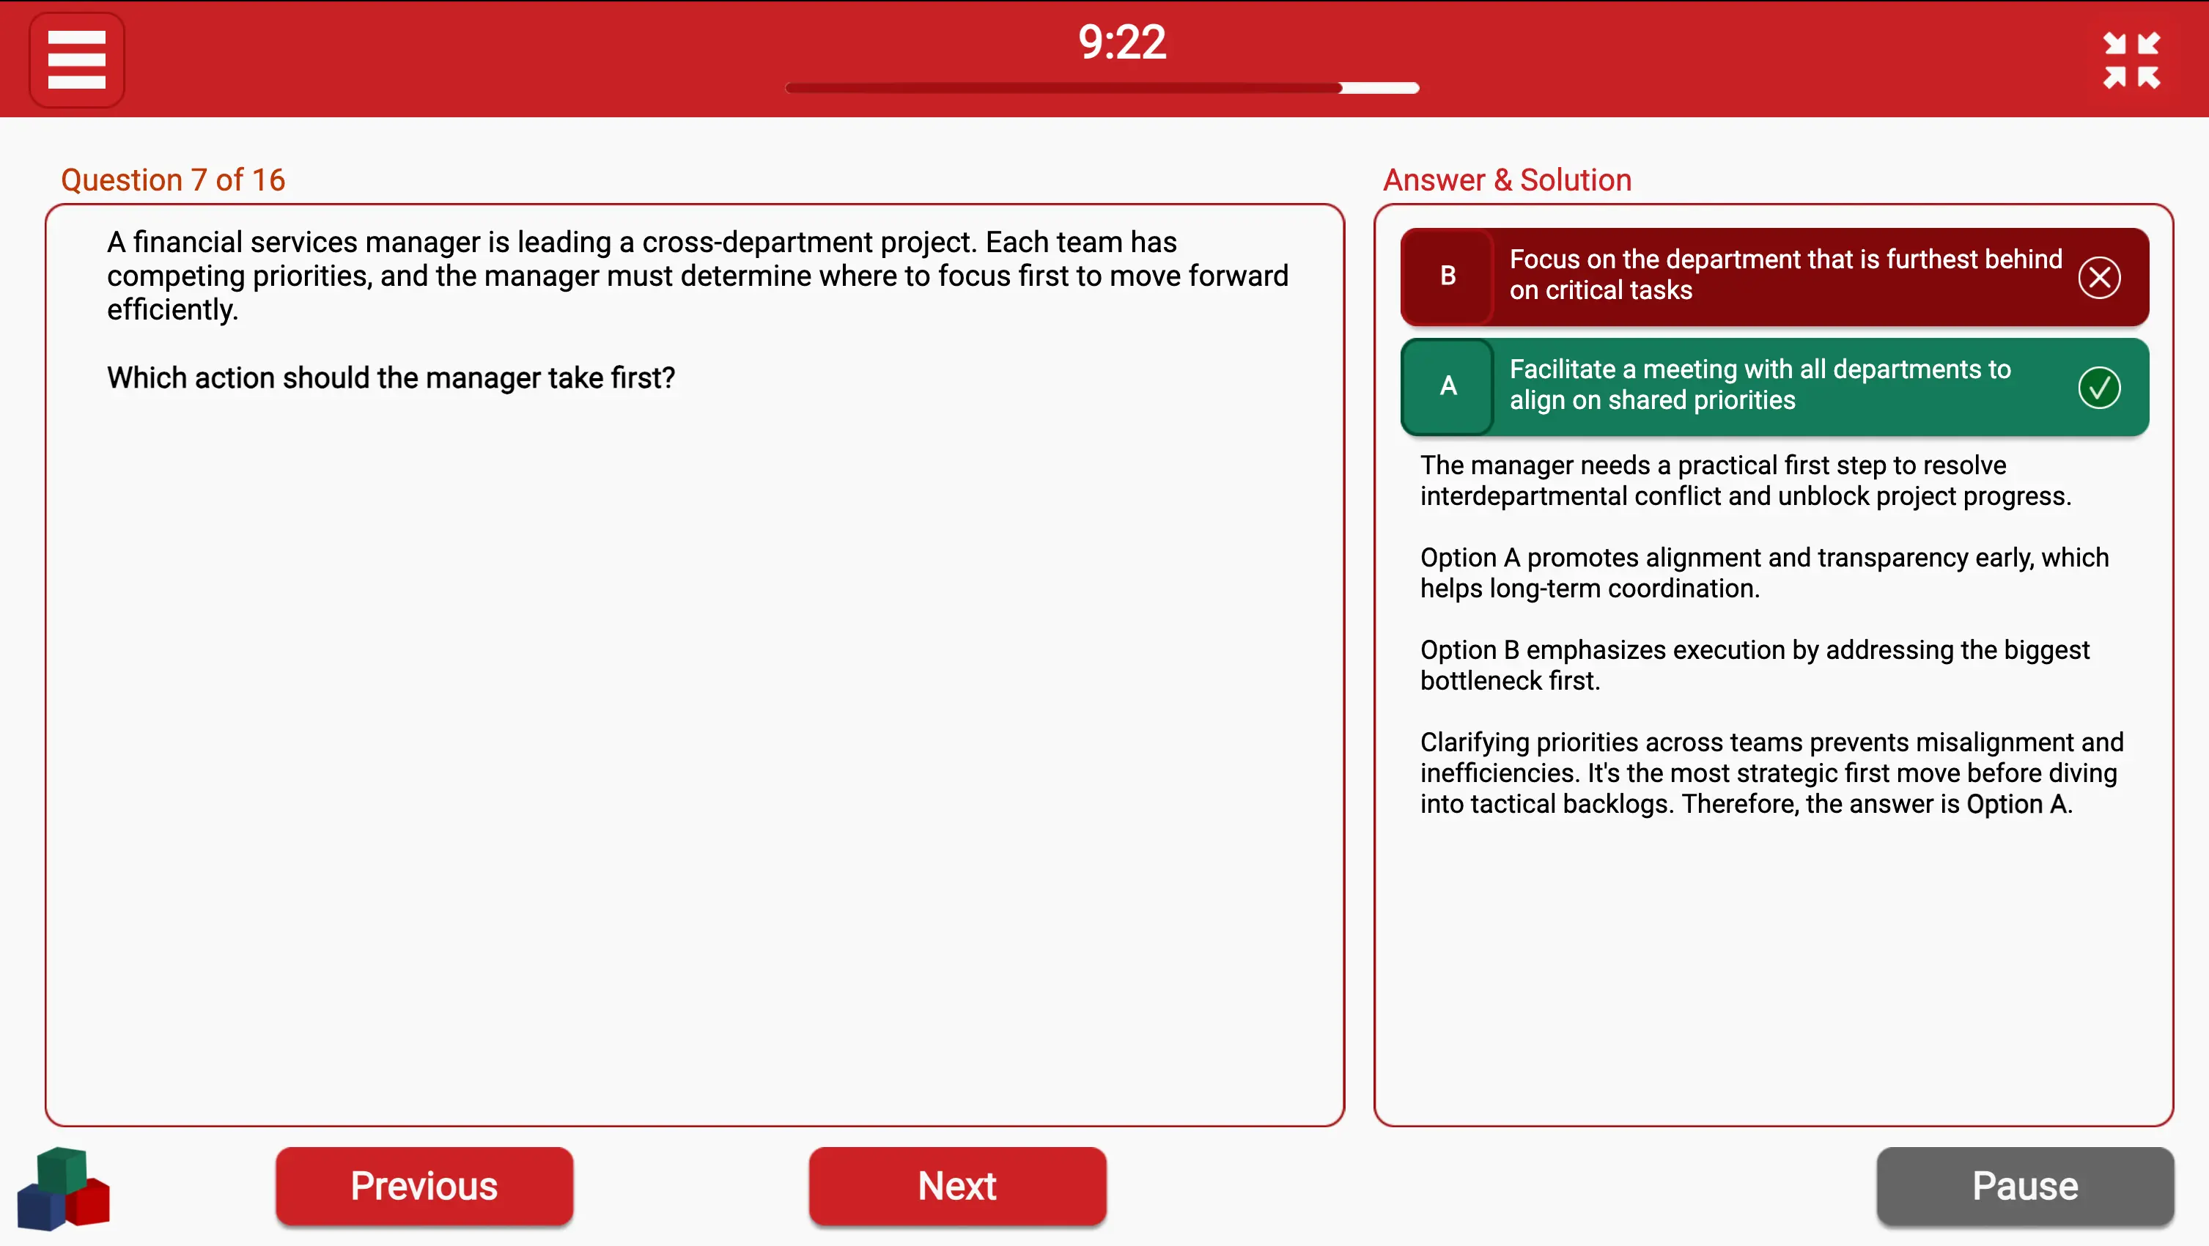
Task: Select answer A about facilitating a meeting
Action: pyautogui.click(x=1774, y=386)
